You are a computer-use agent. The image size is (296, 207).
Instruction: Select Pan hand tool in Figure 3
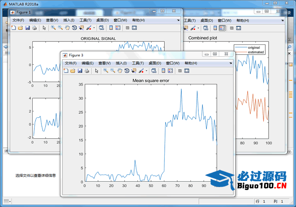(x=120, y=71)
